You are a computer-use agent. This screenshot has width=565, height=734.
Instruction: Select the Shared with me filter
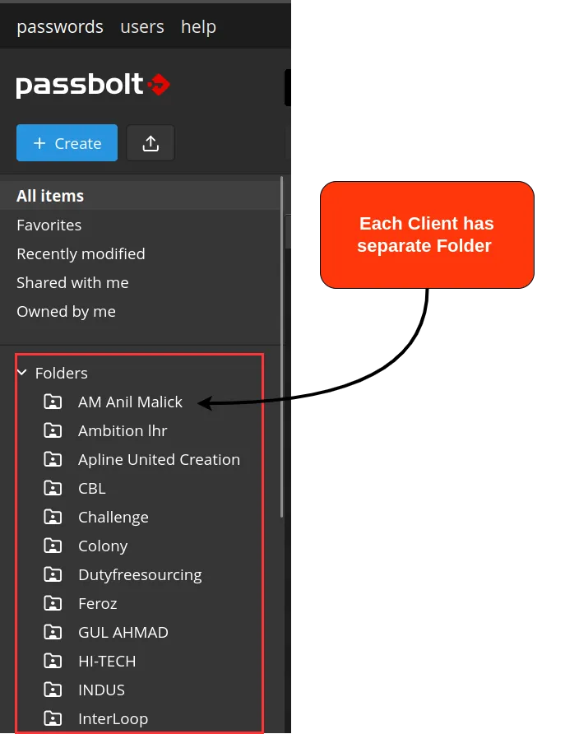click(x=72, y=282)
